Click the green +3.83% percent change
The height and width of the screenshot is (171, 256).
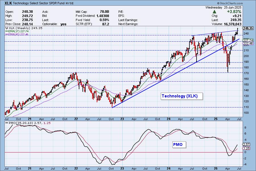point(234,12)
